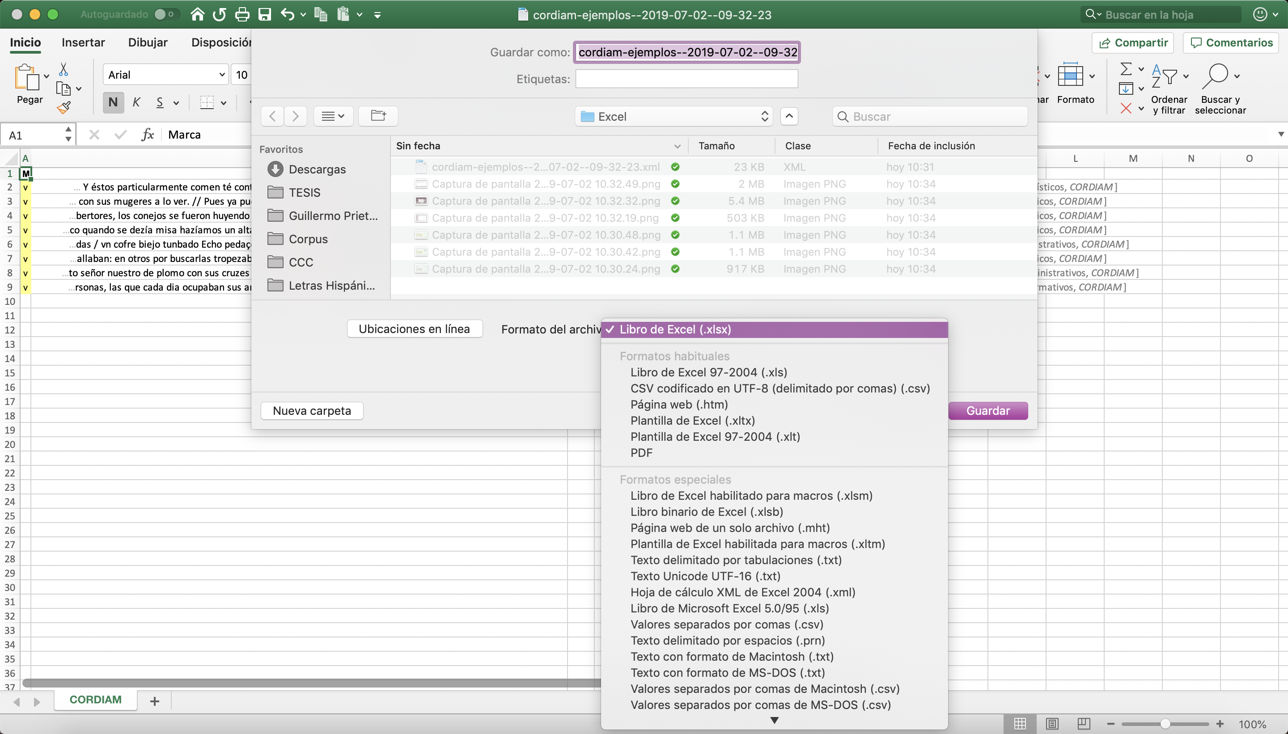Select the CORDIAM sheet tab

click(95, 700)
